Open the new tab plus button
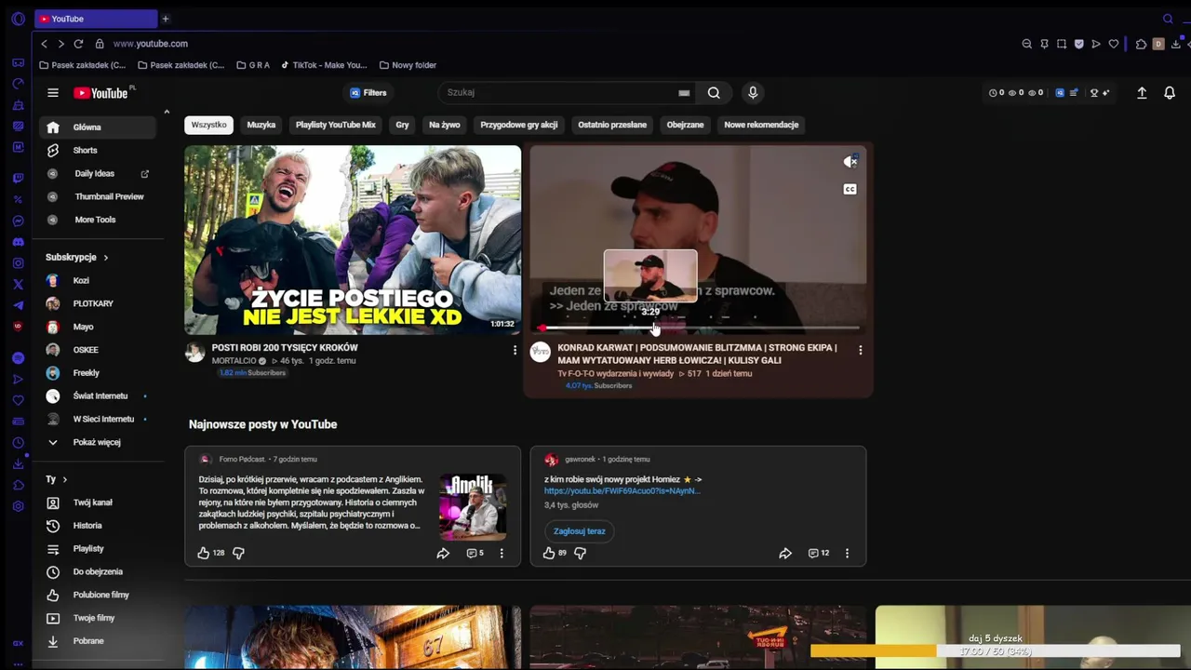Screen dimensions: 1191x670 (x=166, y=19)
